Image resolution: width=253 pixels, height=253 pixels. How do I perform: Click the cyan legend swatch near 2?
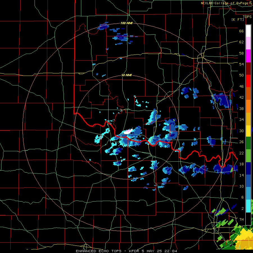pos(248,206)
